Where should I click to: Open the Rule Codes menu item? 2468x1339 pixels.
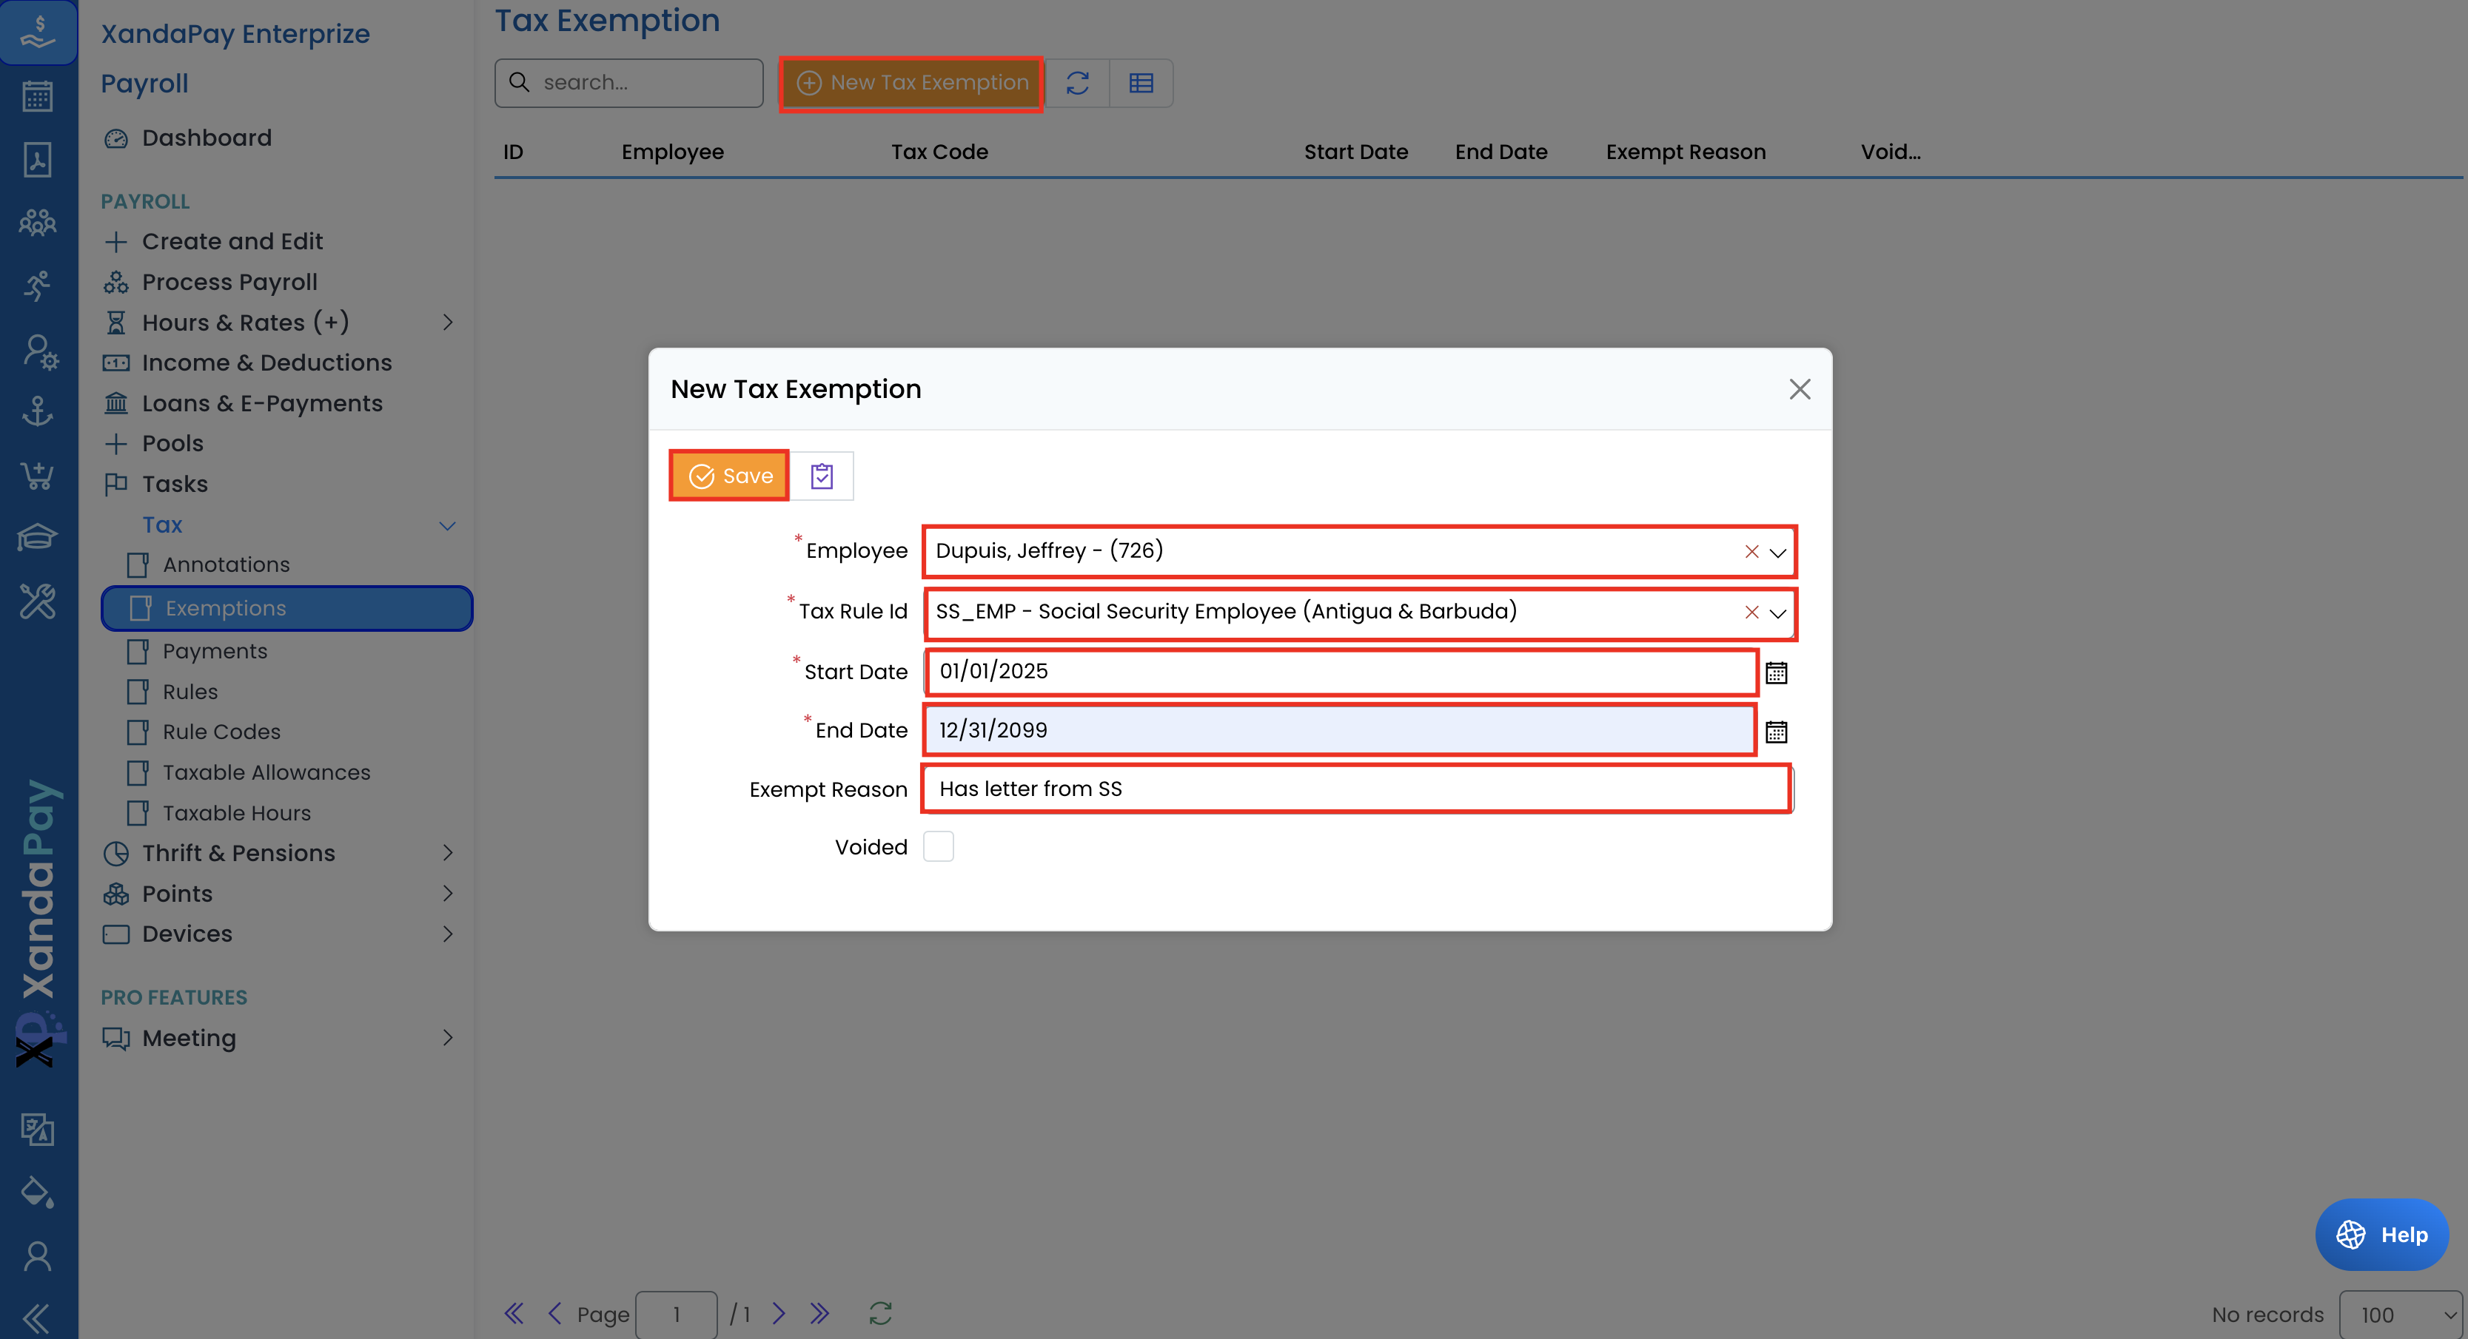click(x=221, y=732)
